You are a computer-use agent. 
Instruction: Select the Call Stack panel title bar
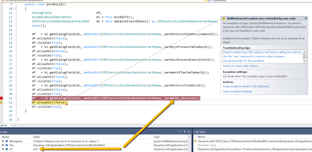(x=252, y=132)
